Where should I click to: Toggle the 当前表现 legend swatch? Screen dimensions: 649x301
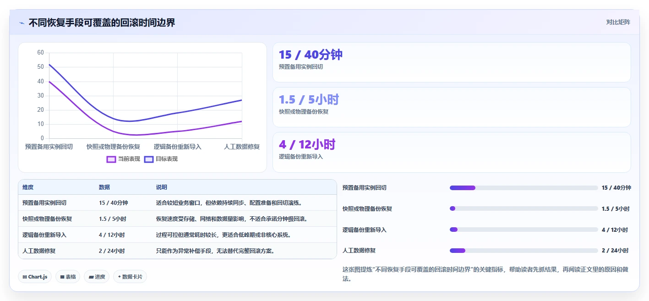pos(111,159)
